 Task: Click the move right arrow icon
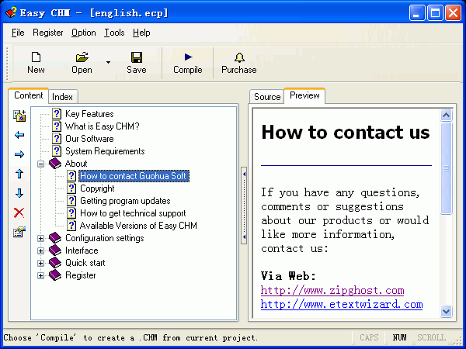(19, 154)
